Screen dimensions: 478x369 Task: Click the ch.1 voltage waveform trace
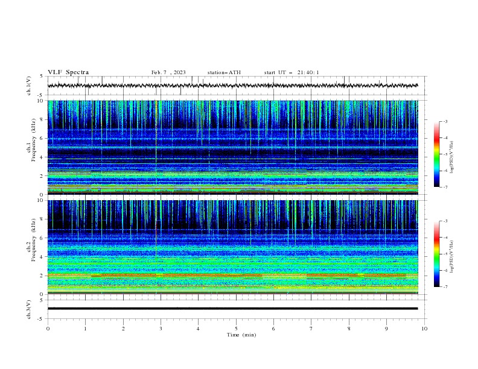tap(232, 86)
